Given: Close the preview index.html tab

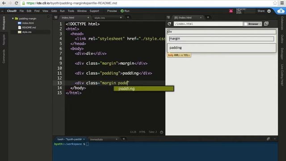Looking at the screenshot, I should [201, 17].
